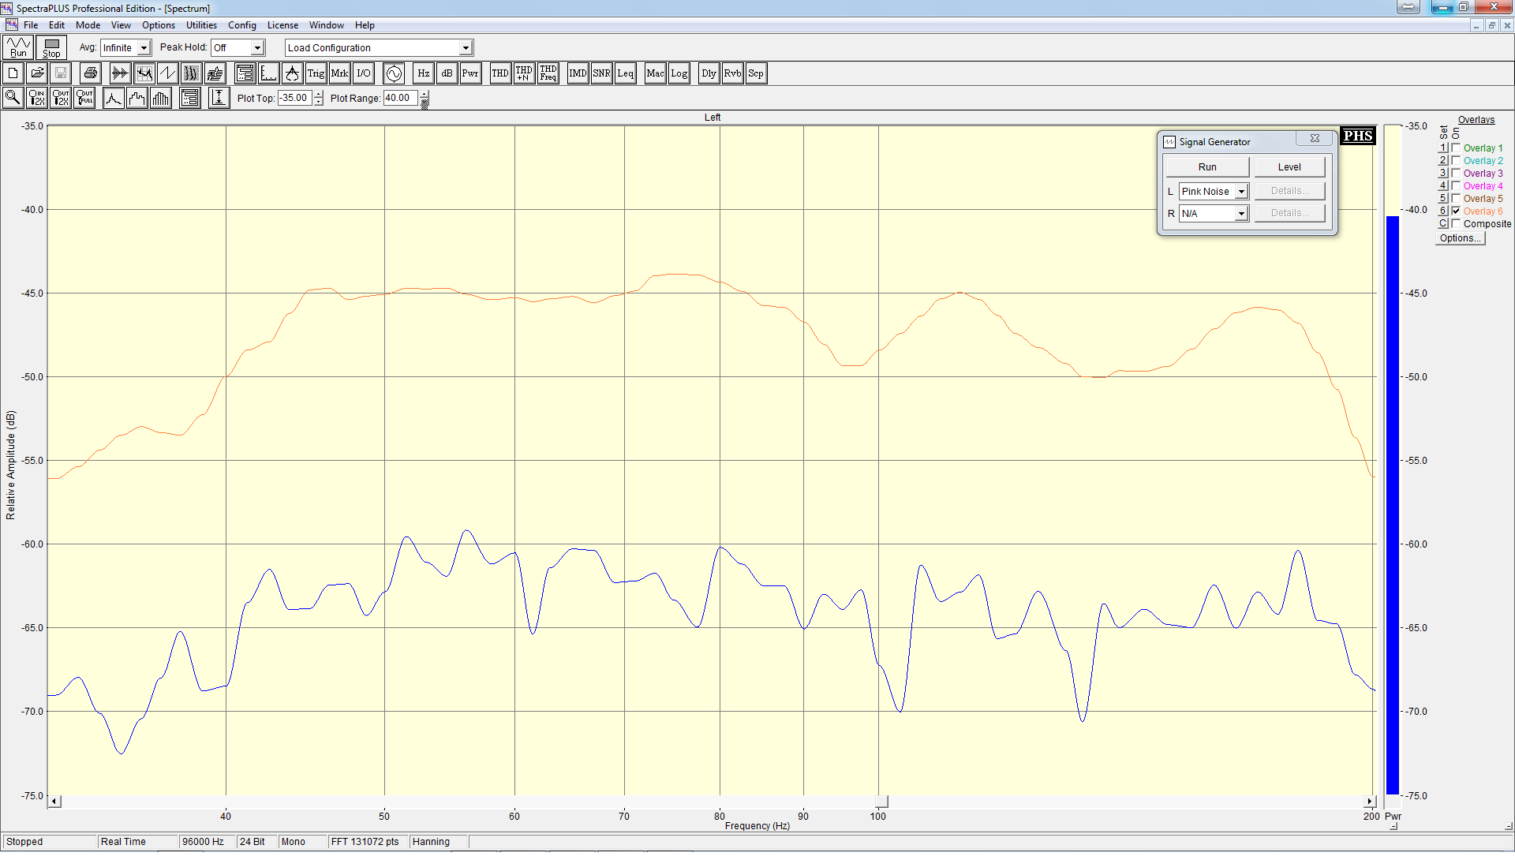Click the Trig trigger icon
The width and height of the screenshot is (1515, 860).
316,73
